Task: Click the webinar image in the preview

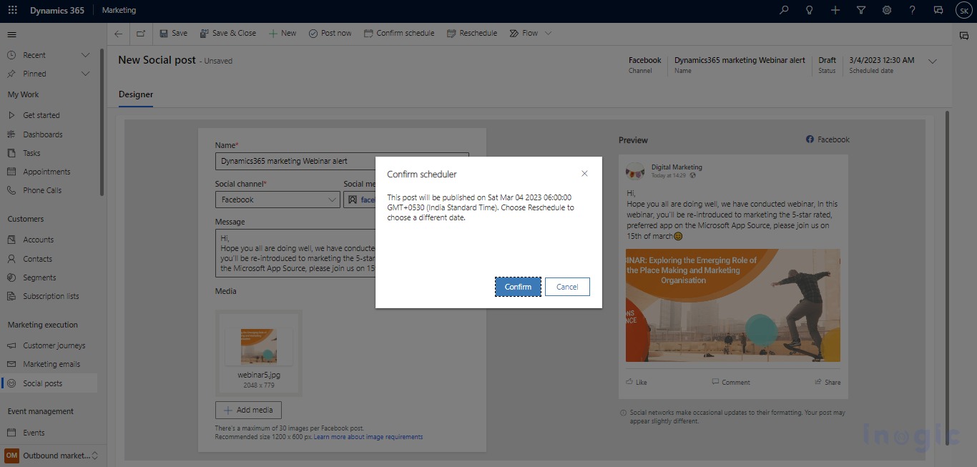Action: point(733,305)
